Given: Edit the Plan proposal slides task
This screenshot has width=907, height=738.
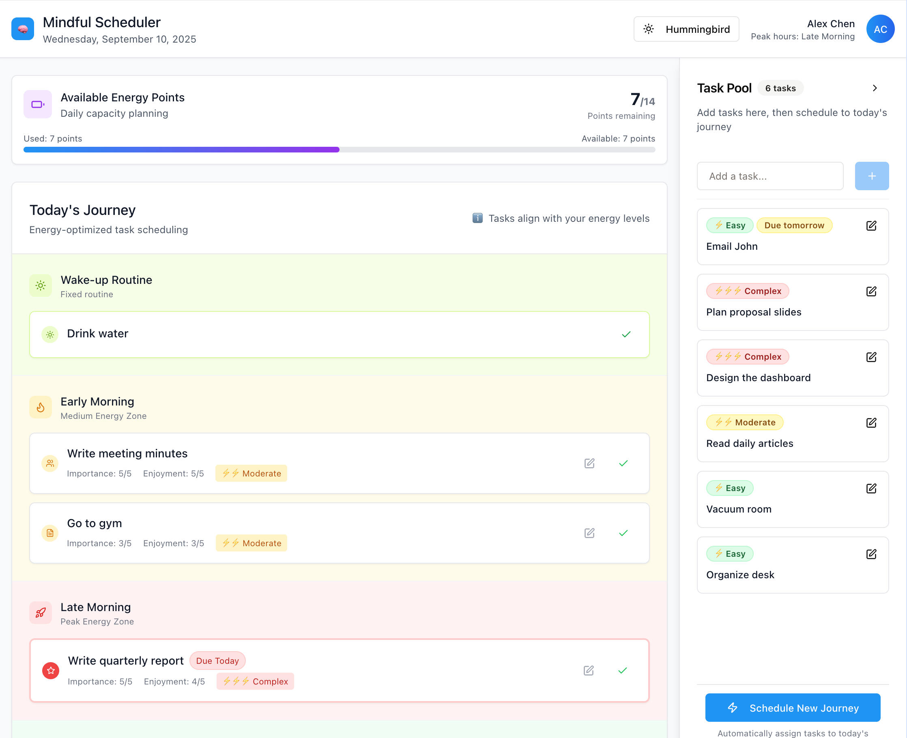Looking at the screenshot, I should [871, 291].
